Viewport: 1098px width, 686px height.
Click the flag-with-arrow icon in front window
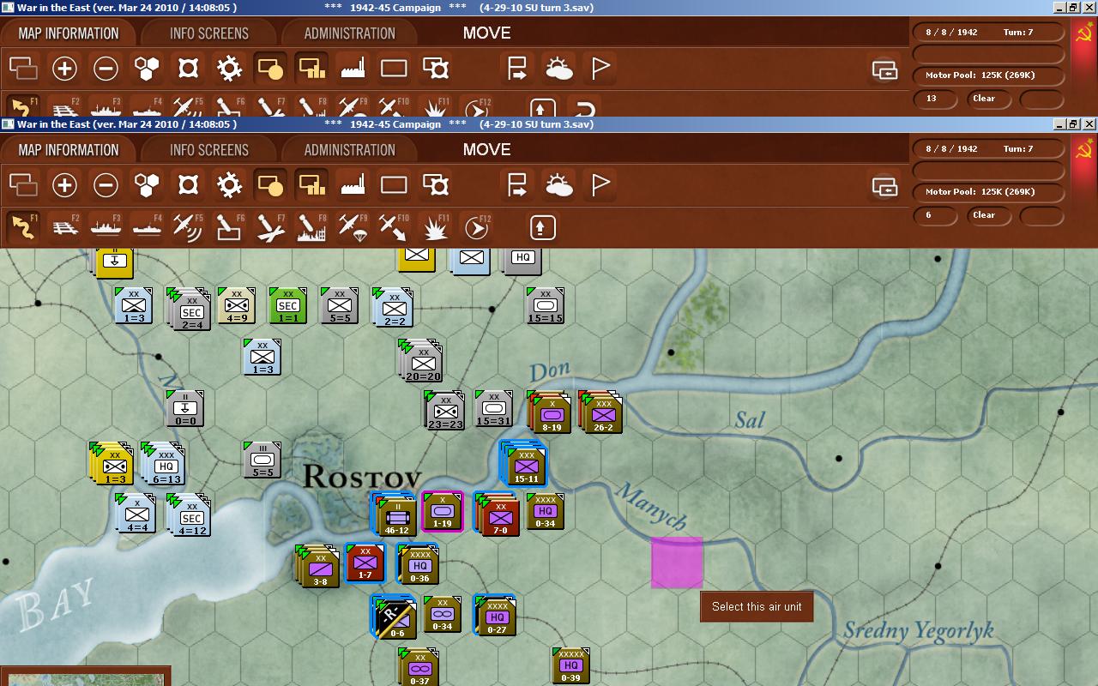pos(517,185)
